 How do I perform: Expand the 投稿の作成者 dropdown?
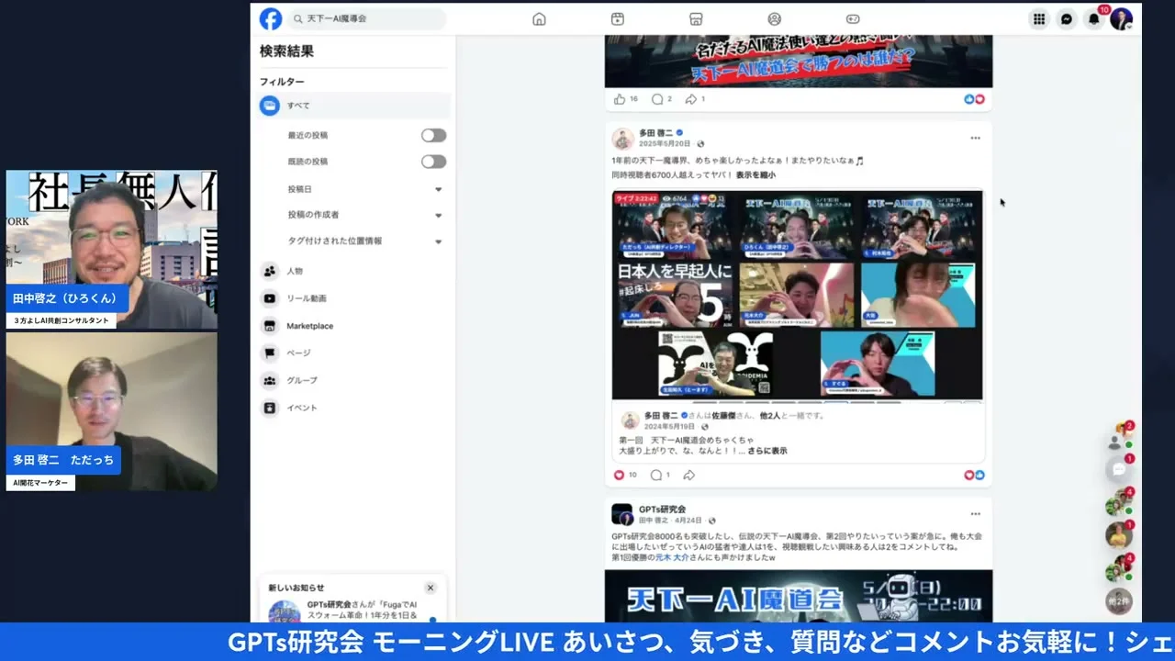coord(364,215)
